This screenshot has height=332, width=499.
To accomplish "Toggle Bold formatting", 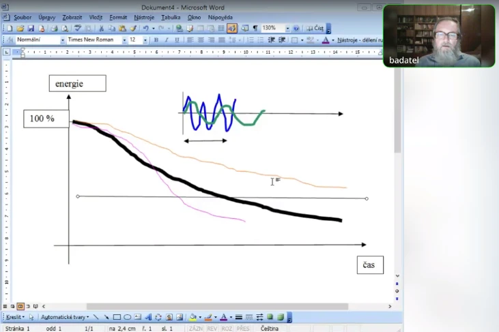I will pyautogui.click(x=156, y=40).
